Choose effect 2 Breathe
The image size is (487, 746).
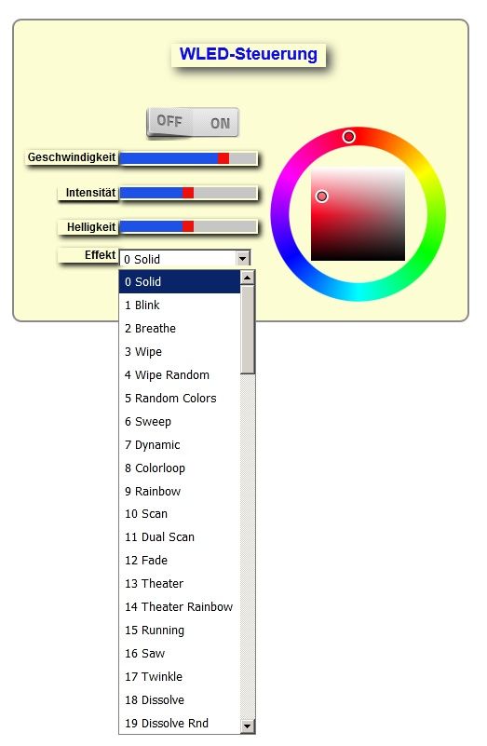pyautogui.click(x=180, y=328)
